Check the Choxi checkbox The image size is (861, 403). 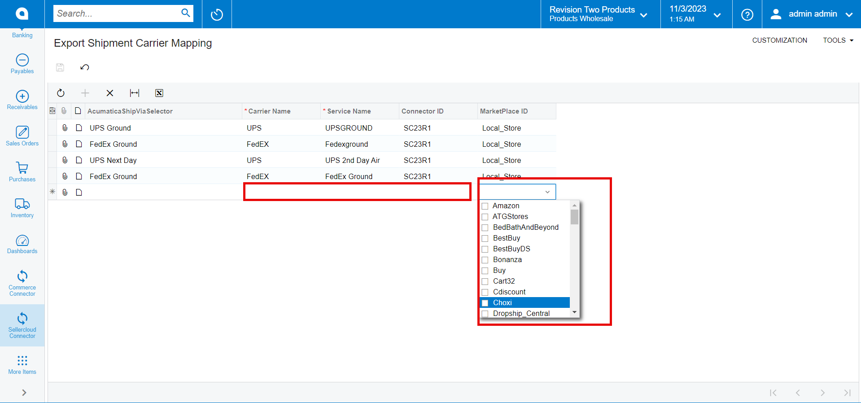click(x=485, y=303)
